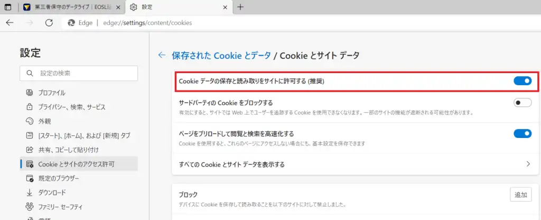The image size is (541, 220).
Task: Toggle ページをプリロードして閲覧と検索を高速化する switch
Action: click(523, 133)
